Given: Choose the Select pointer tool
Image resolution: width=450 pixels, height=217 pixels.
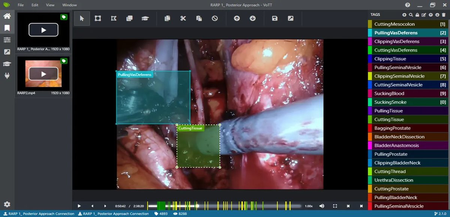Looking at the screenshot, I should click(82, 18).
